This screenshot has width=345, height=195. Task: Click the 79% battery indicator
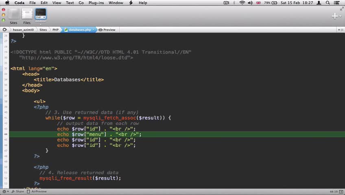point(271,2)
